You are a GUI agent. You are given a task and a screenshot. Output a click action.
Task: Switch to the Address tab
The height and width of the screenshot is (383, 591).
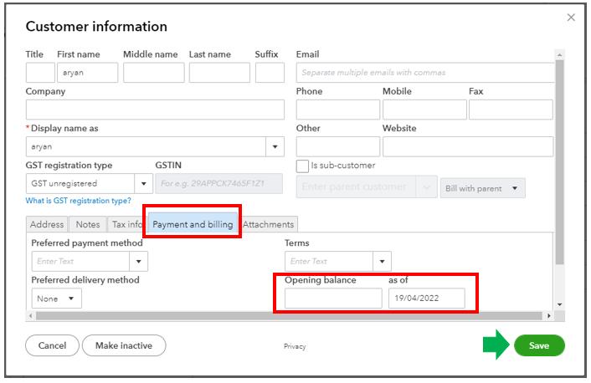coord(47,224)
